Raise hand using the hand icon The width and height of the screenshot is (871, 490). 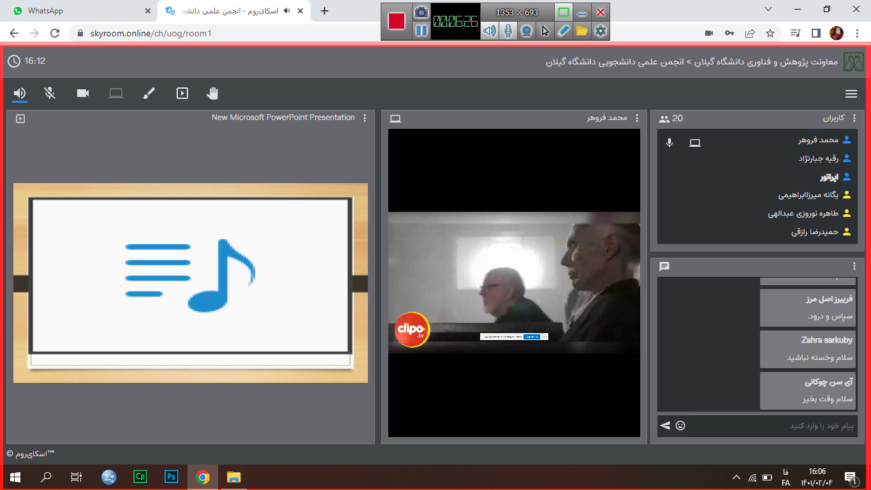[212, 93]
